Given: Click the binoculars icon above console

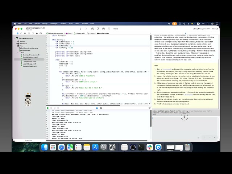Looking at the screenshot, I should pyautogui.click(x=101, y=108).
